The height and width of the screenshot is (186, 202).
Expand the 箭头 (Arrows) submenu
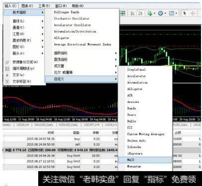coord(24,53)
